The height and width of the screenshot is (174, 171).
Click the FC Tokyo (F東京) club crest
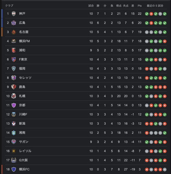coord(14,59)
